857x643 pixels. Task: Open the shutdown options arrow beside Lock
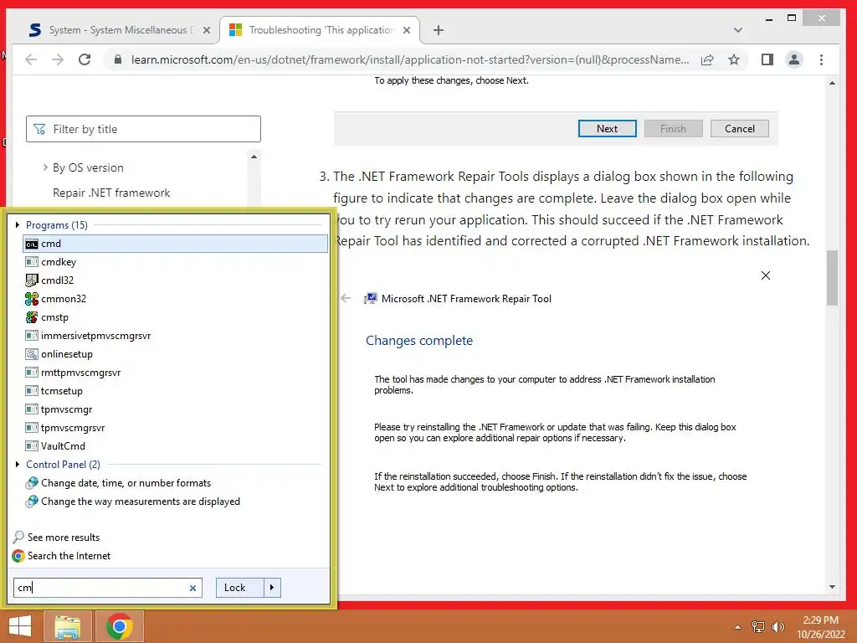pos(272,588)
